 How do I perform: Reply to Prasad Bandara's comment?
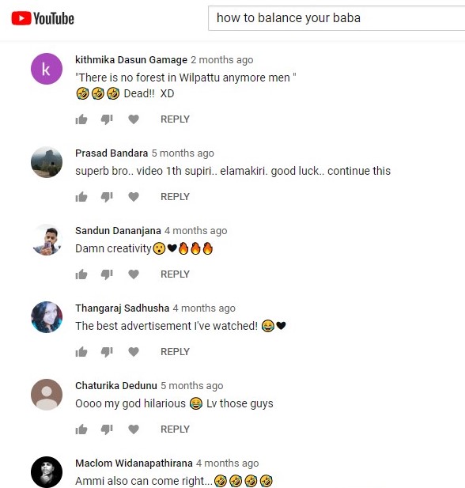pyautogui.click(x=175, y=197)
